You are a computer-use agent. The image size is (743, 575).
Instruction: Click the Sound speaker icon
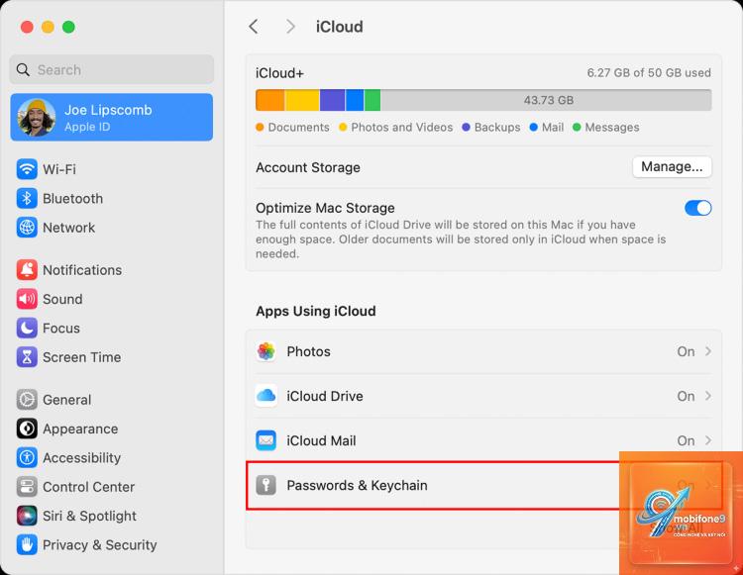pyautogui.click(x=27, y=299)
